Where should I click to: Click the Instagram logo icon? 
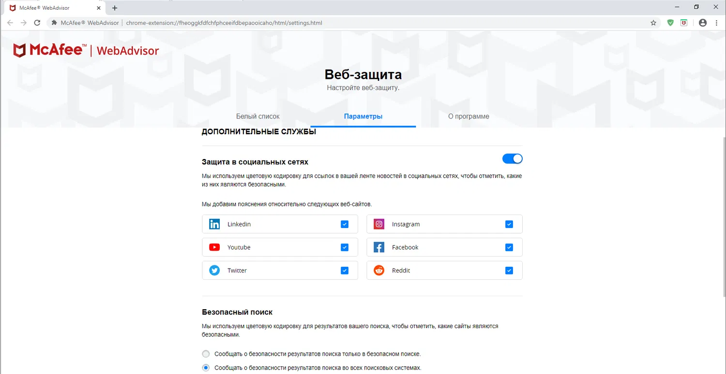coord(379,224)
